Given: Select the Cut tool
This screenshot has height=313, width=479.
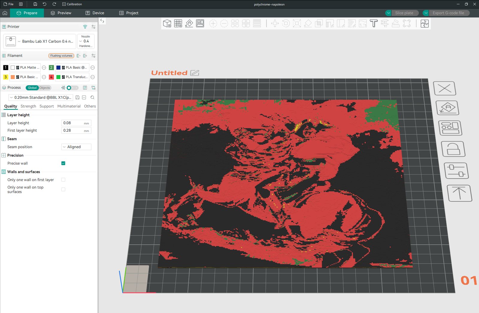Looking at the screenshot, I should tap(319, 23).
